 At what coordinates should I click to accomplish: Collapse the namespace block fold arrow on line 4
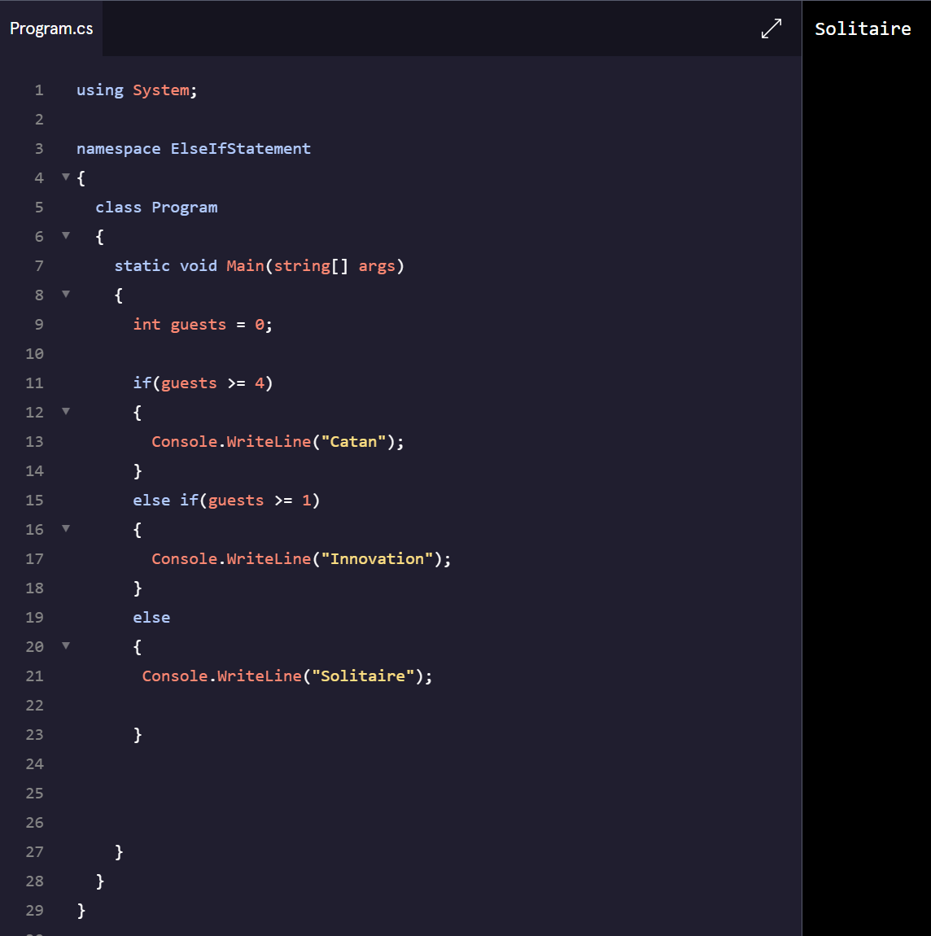[x=66, y=177]
